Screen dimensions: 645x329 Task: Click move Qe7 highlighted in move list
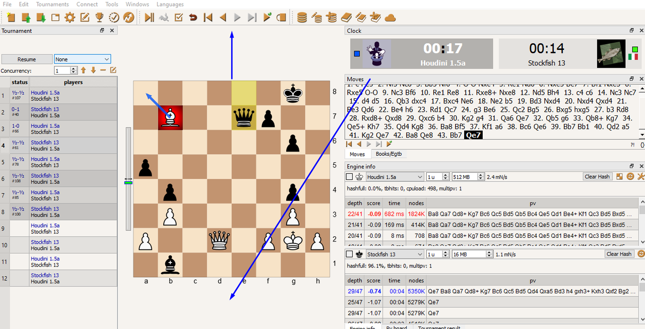point(473,135)
